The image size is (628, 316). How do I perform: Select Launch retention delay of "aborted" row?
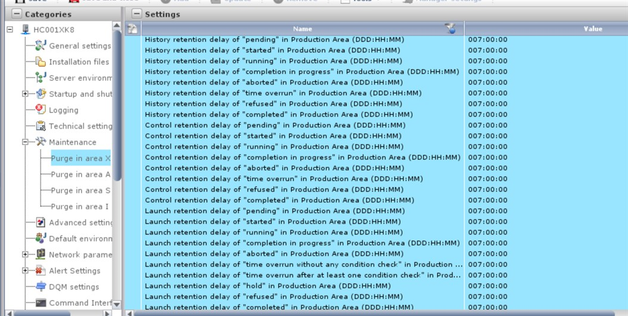376,254
